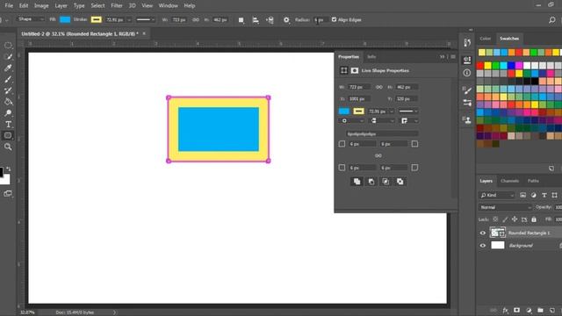Click the Stroke color swatch in options bar

(96, 19)
